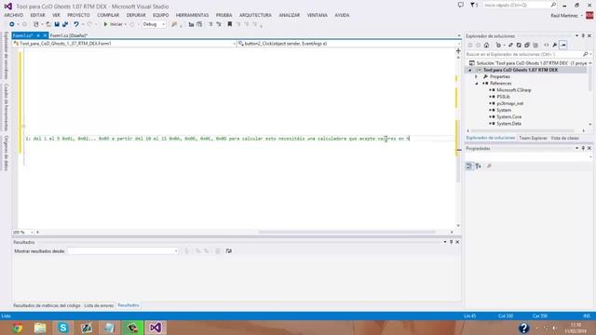Viewport: 596px width, 335px height.
Task: Click the help question mark in tray
Action: pos(523,328)
